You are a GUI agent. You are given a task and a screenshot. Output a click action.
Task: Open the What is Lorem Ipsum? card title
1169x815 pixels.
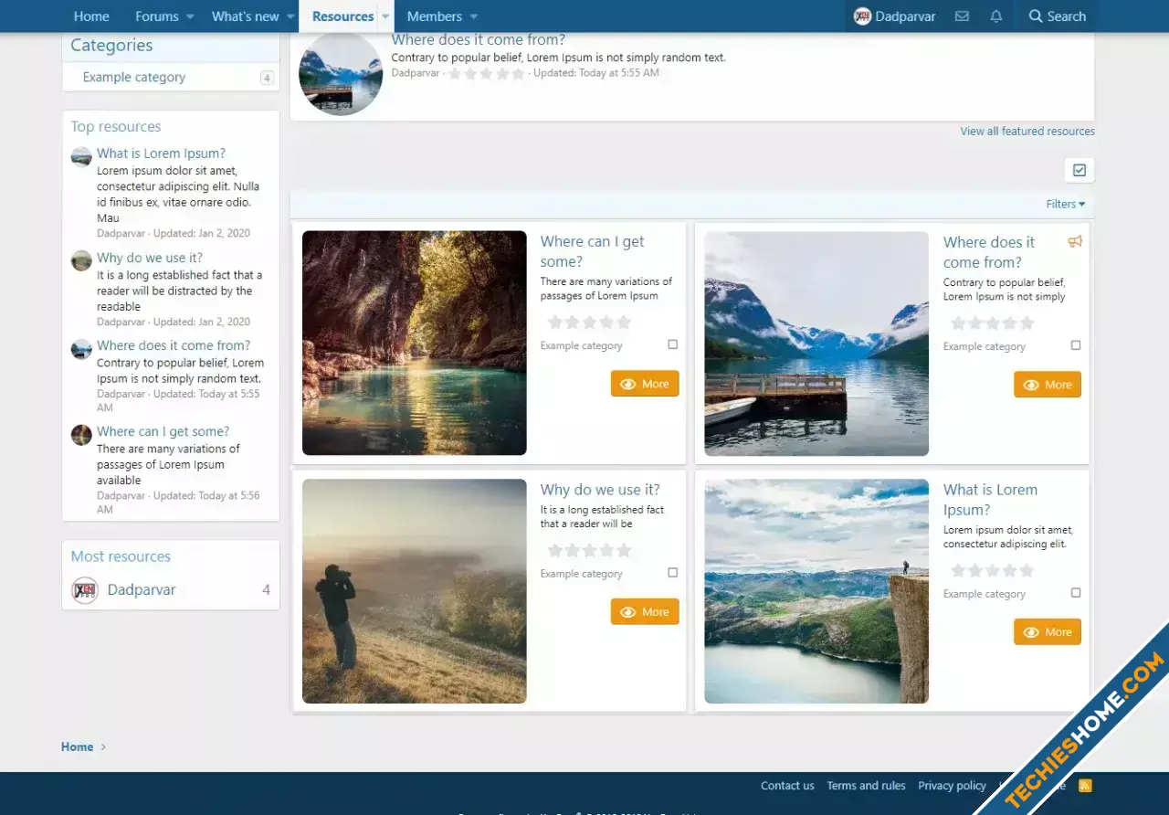coord(990,500)
